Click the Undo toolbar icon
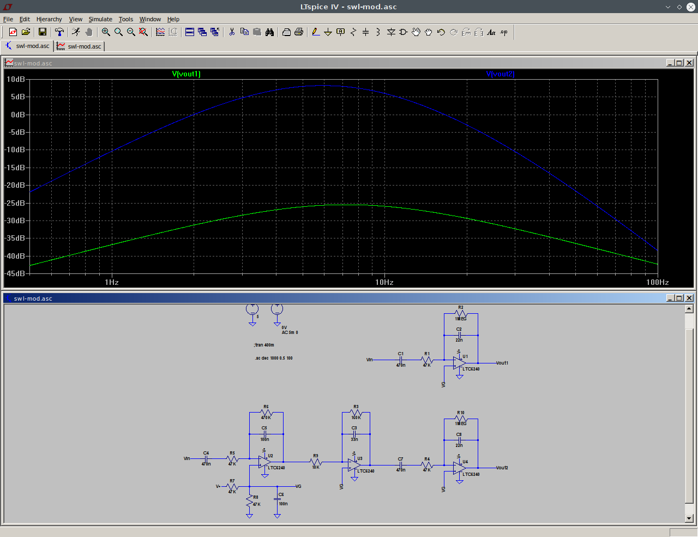The image size is (698, 537). (441, 32)
